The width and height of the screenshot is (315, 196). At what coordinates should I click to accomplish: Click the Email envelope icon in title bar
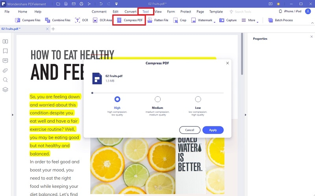pos(74,4)
